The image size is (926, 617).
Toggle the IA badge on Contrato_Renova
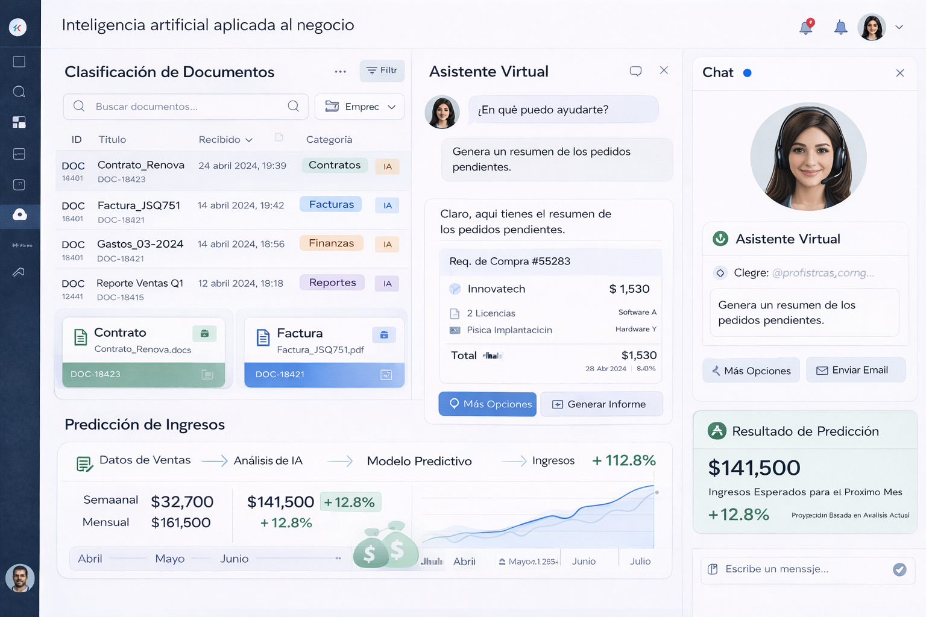click(x=386, y=166)
